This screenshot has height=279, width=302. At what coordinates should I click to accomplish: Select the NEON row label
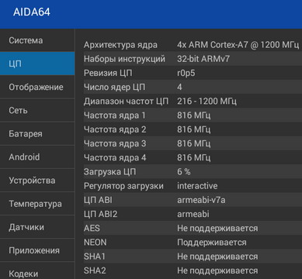click(x=95, y=243)
